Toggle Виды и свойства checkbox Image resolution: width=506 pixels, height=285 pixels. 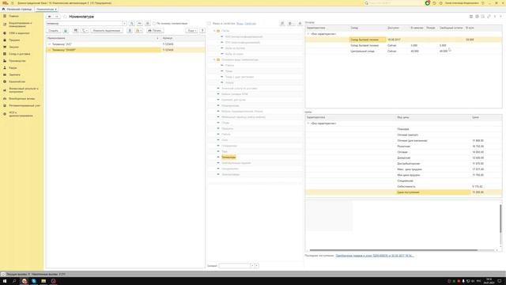pyautogui.click(x=209, y=24)
